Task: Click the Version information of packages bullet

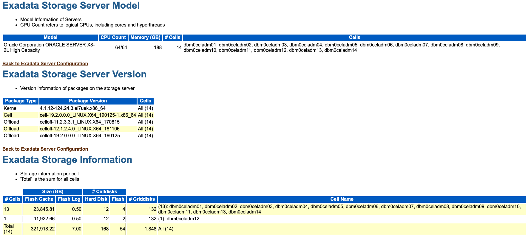Action: (77, 88)
